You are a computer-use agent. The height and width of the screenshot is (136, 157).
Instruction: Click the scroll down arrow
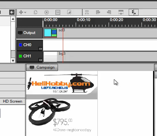click(x=13, y=61)
